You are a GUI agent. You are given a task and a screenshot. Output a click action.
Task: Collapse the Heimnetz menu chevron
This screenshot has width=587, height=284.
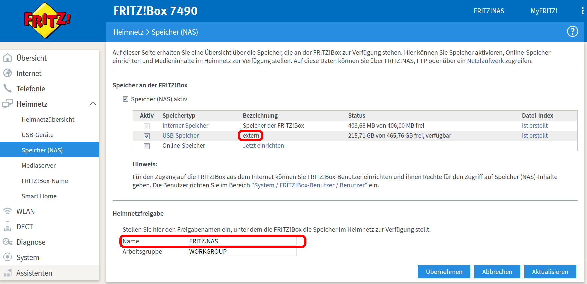coord(93,104)
